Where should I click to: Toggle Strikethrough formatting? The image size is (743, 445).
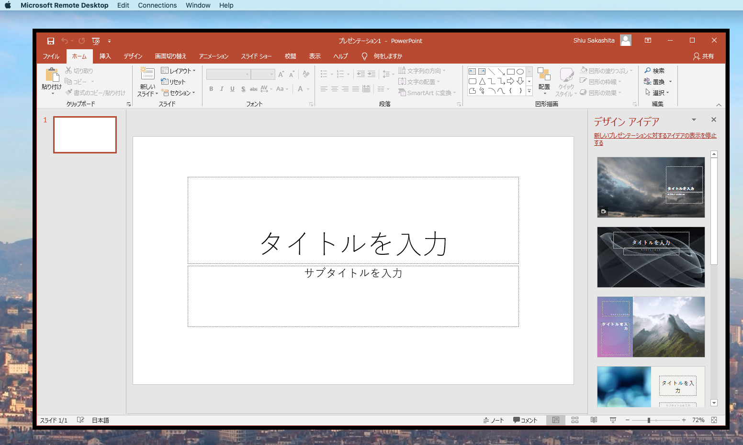(x=254, y=89)
